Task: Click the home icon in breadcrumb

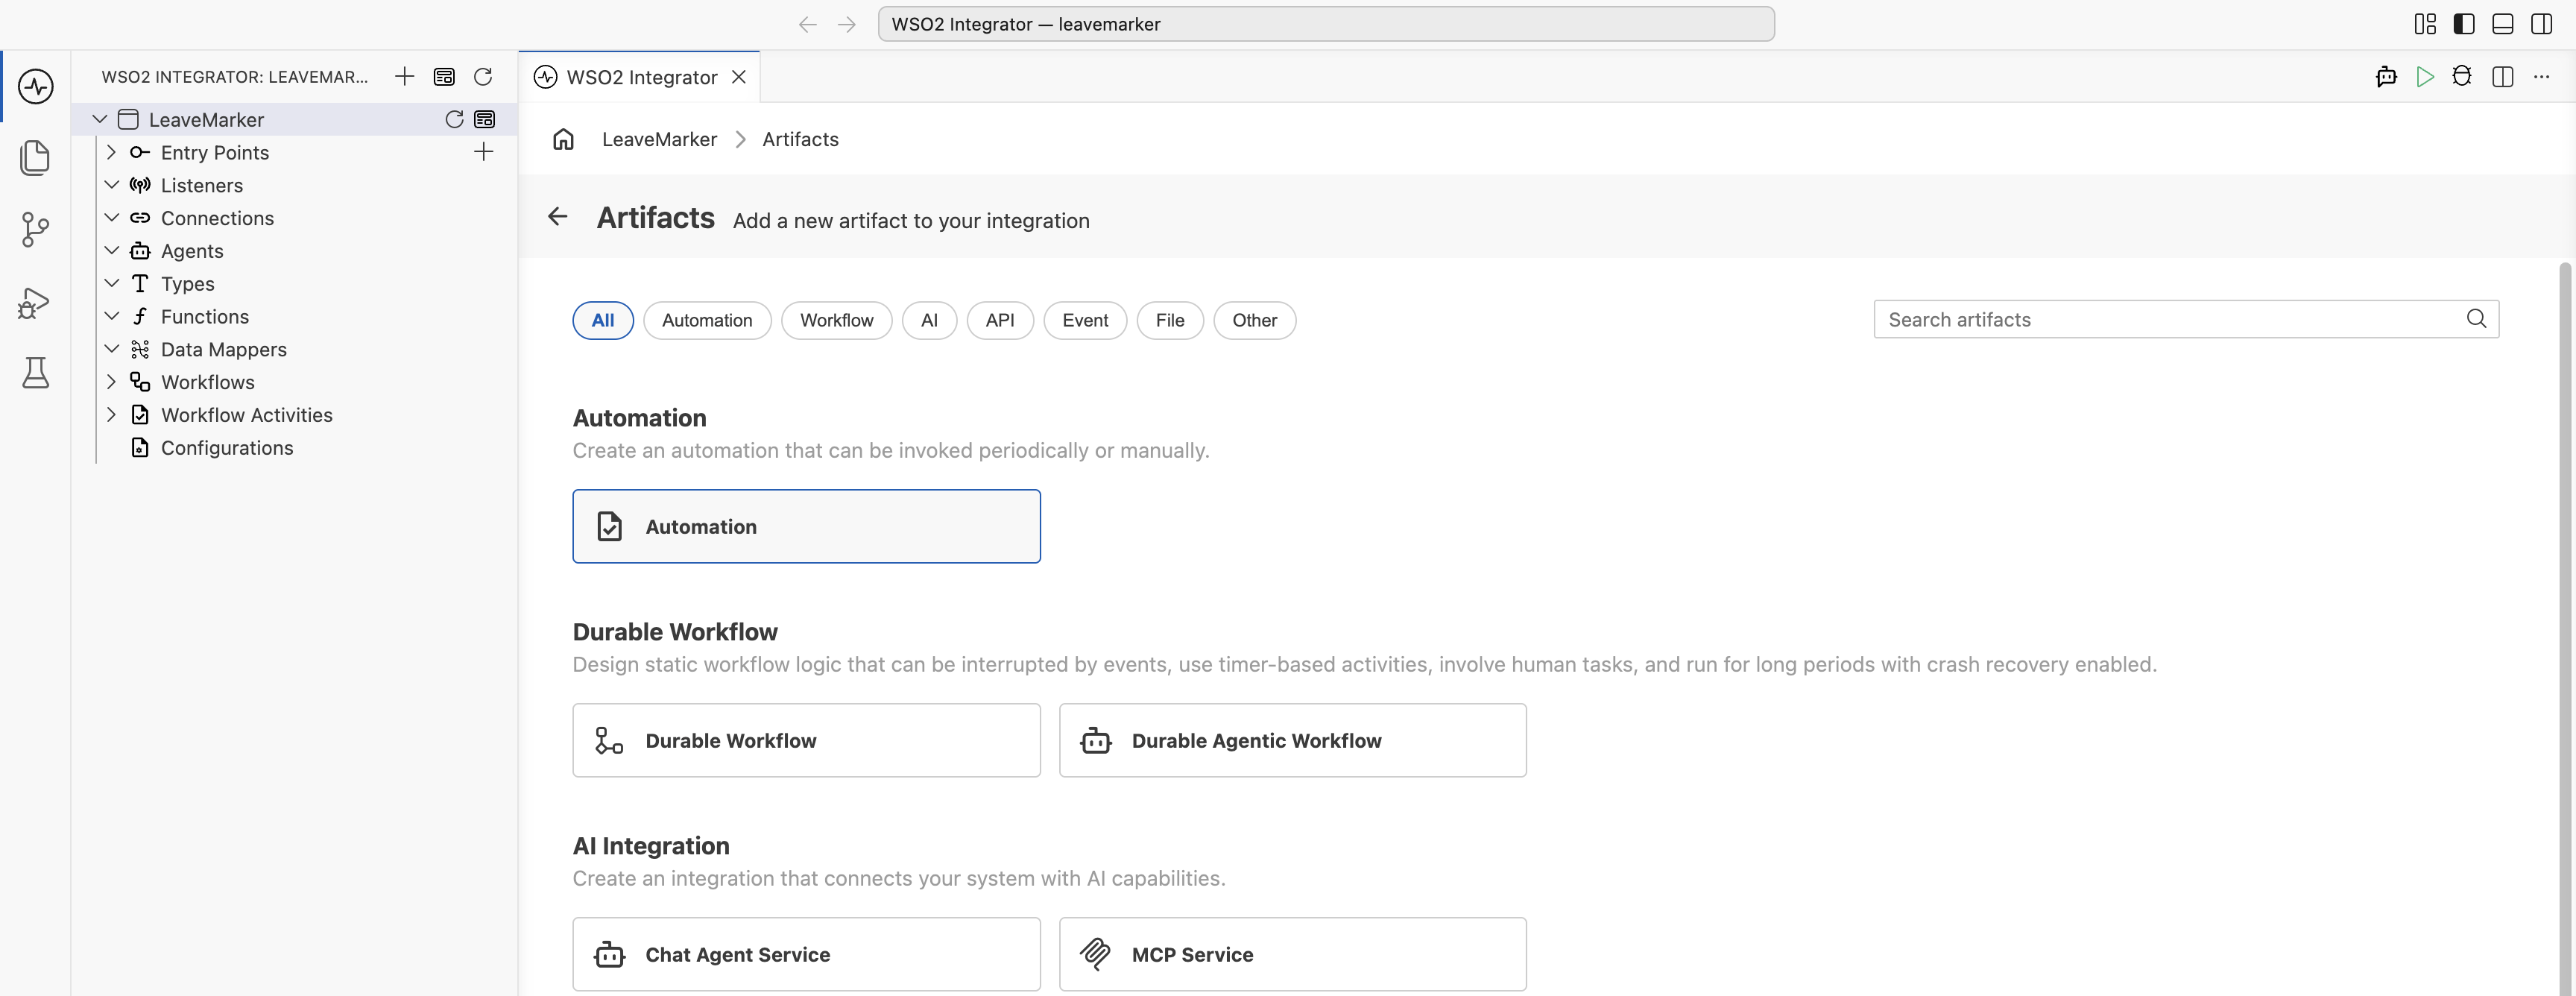Action: [564, 139]
